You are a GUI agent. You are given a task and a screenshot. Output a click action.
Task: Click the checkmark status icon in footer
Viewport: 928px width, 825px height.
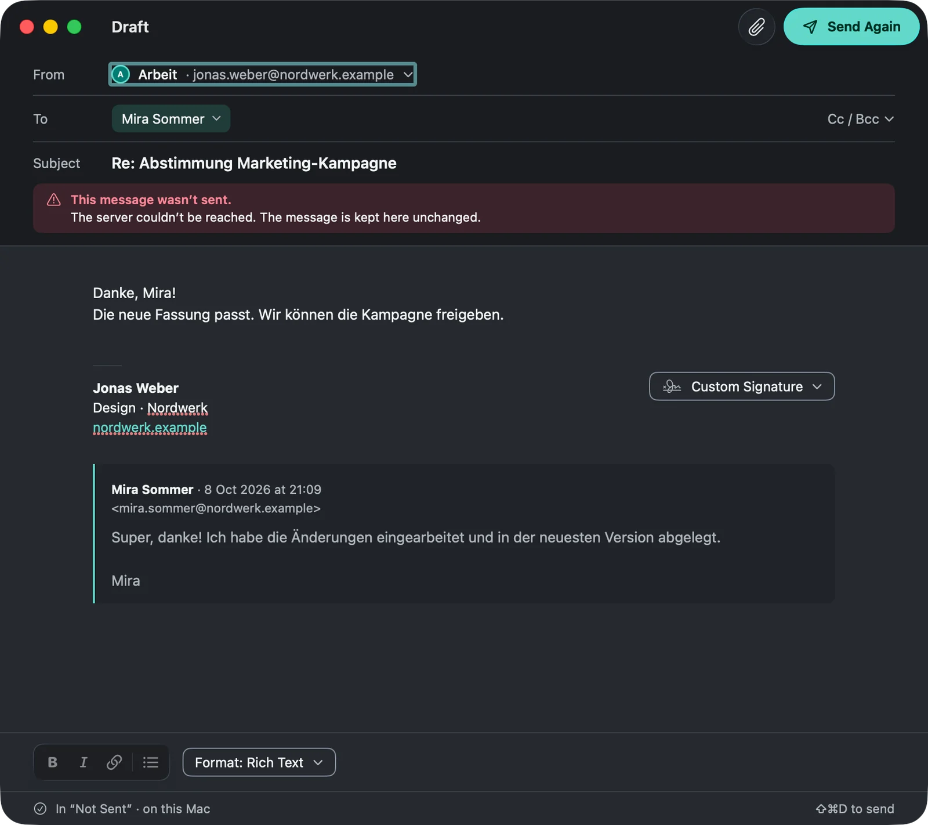[40, 809]
